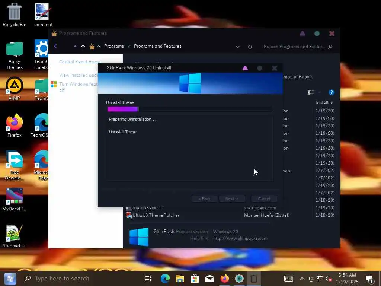Image resolution: width=381 pixels, height=286 pixels.
Task: Open Firefox desktop shortcut
Action: [x=15, y=125]
